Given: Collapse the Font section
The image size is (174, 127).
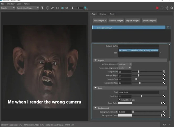Looking at the screenshot, I should click(x=96, y=88).
